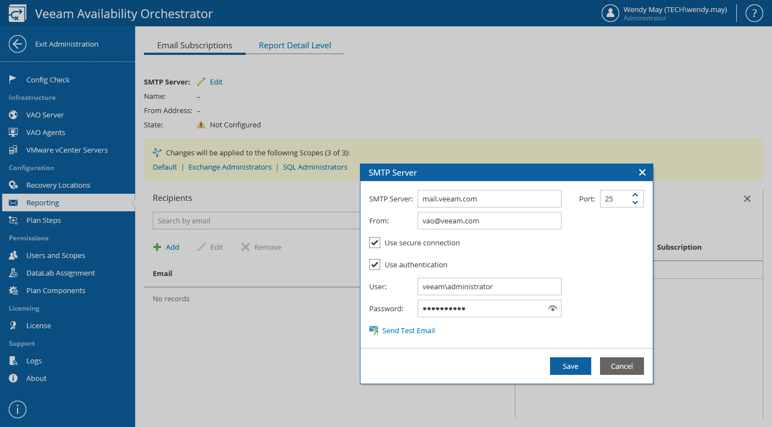Screen dimensions: 772x427
Task: Select the Plan Steps sidebar item
Action: pyautogui.click(x=43, y=220)
